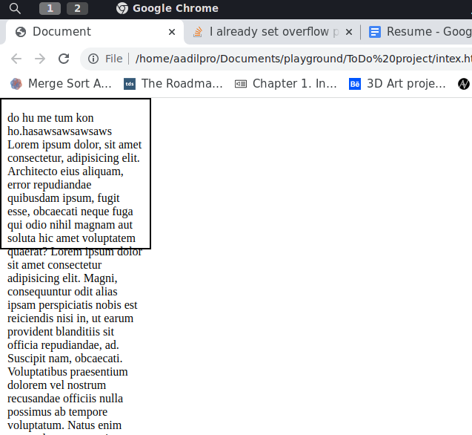This screenshot has height=435, width=472.
Task: Click text 'Lorem ipsum dolor, sit amet'
Action: (74, 145)
